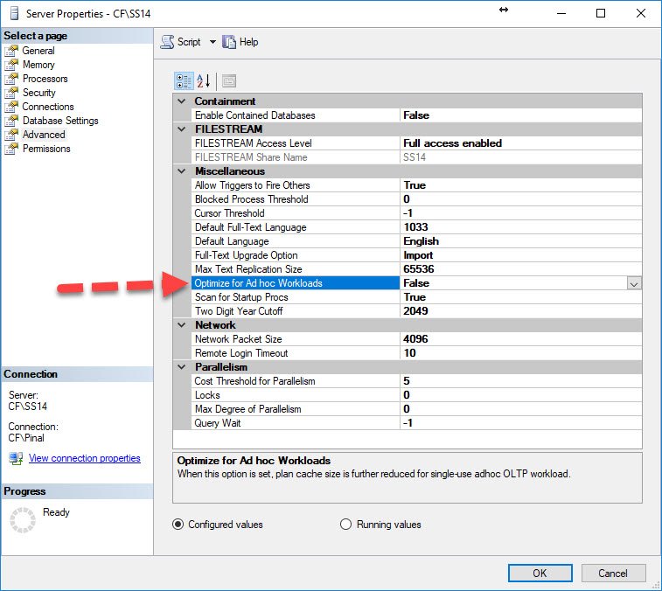
Task: Select Cost Threshold for Parallelism row
Action: coord(417,381)
